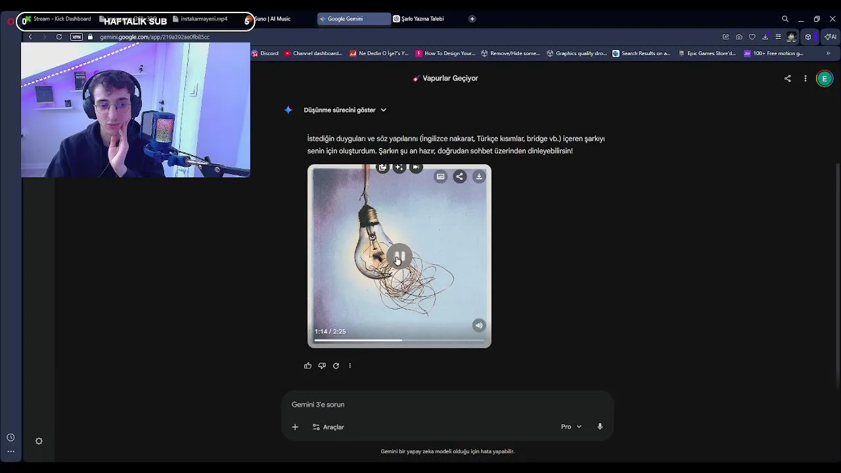Mute the song with the speaker icon

click(x=479, y=325)
